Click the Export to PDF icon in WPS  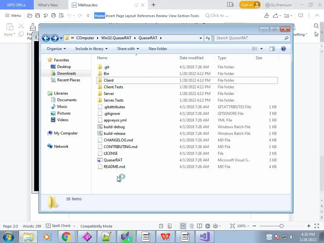tap(46, 16)
